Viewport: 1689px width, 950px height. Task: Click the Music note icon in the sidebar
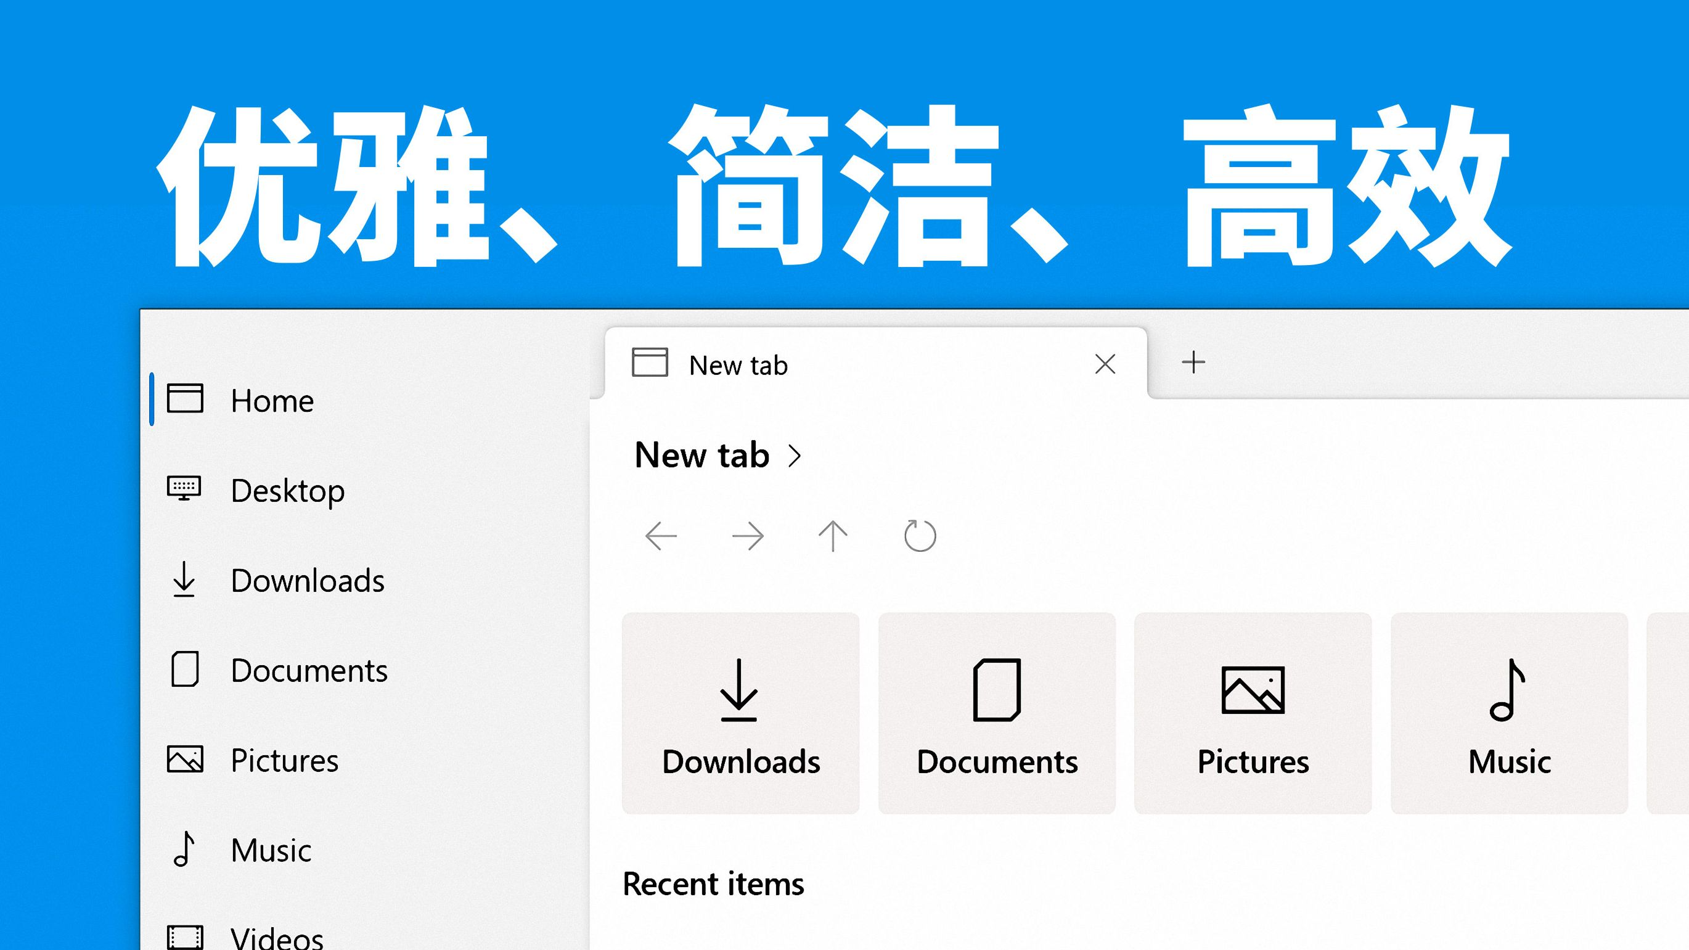185,849
